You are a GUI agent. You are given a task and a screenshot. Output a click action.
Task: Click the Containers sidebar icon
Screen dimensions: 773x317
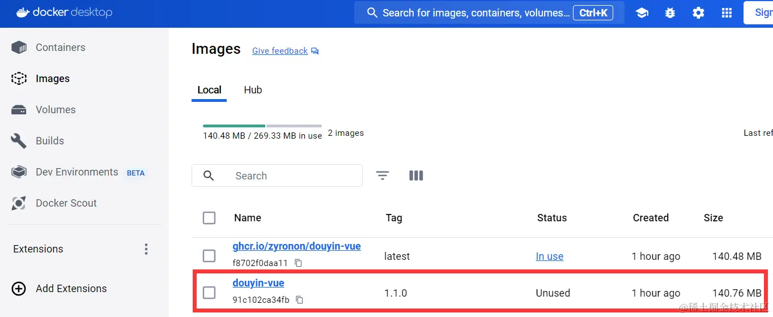[19, 48]
